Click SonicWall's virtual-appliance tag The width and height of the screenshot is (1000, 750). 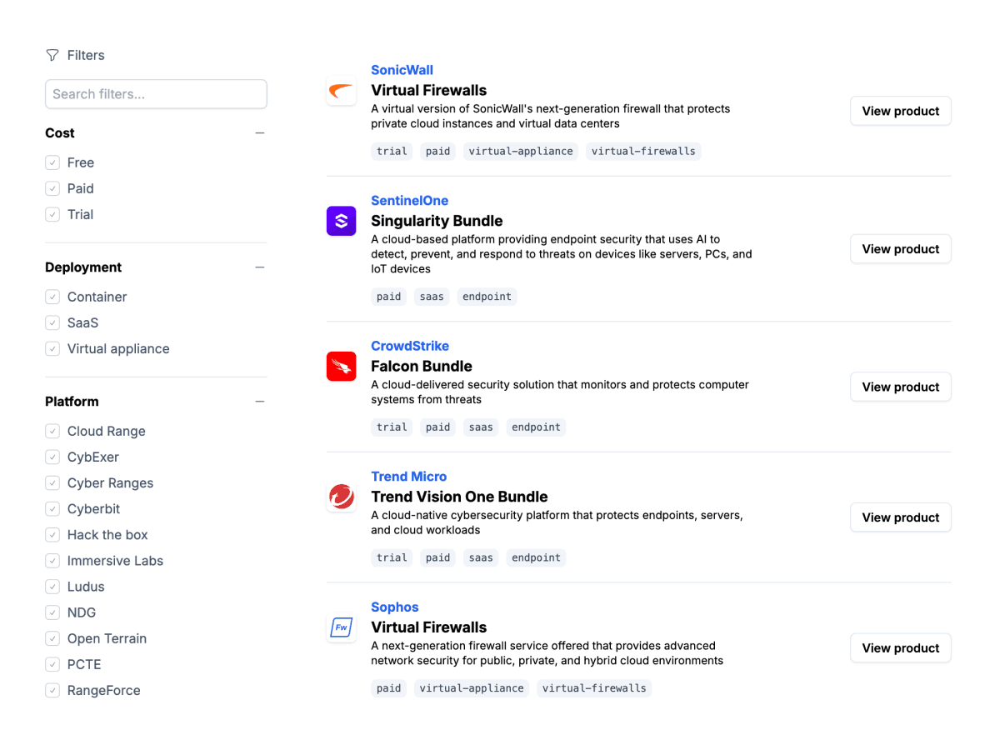521,151
